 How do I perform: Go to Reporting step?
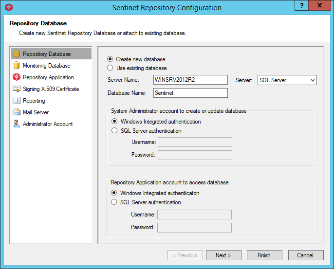[x=51, y=100]
